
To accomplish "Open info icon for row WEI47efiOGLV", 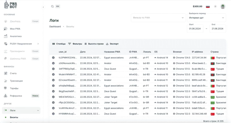I will point(53,97).
